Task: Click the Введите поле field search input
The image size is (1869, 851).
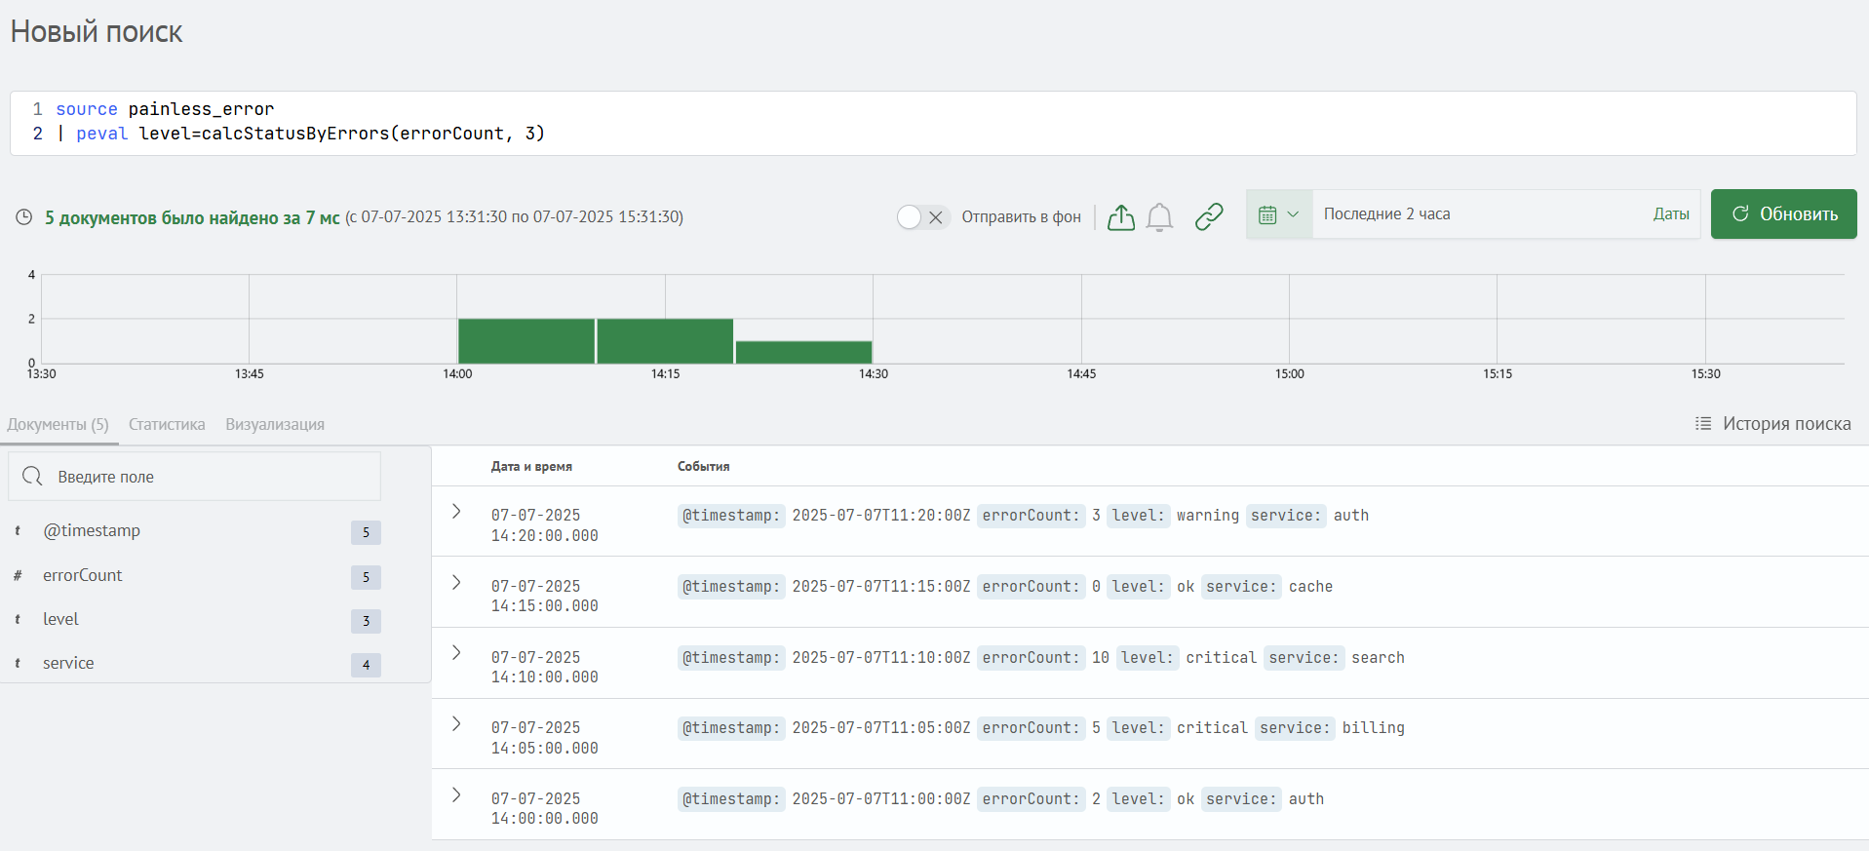Action: coord(214,477)
